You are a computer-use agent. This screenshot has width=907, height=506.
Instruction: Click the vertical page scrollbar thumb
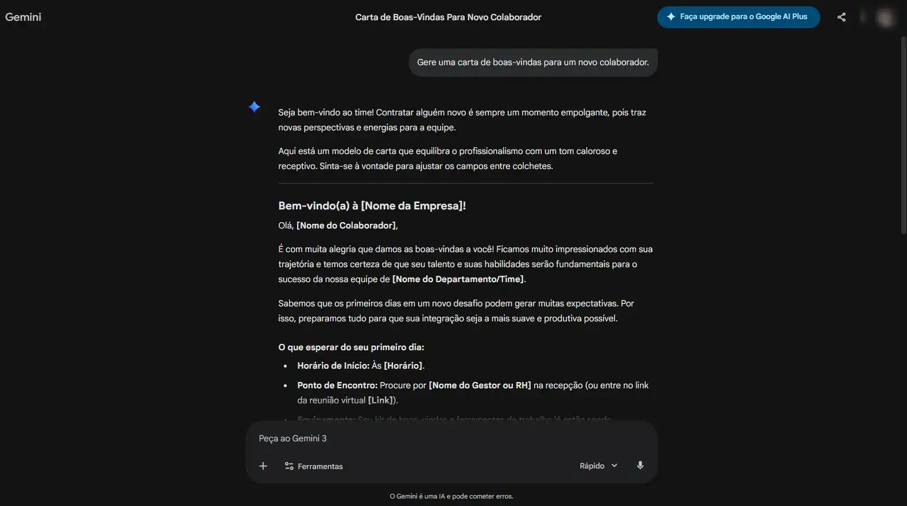[x=904, y=136]
